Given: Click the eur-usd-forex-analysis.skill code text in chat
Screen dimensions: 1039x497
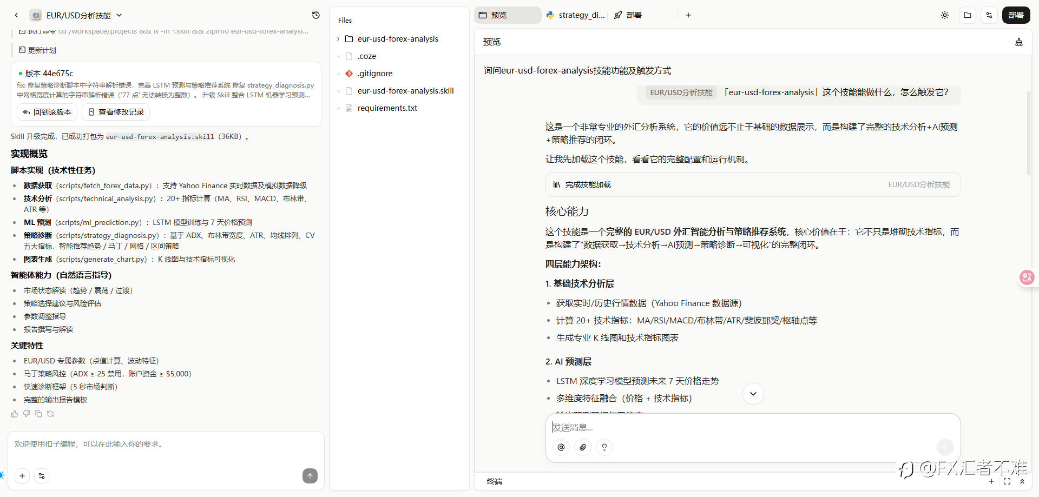Looking at the screenshot, I should [160, 137].
